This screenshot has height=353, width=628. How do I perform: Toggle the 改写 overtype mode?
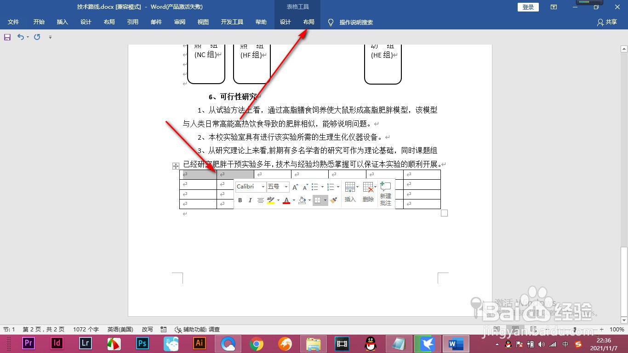147,330
